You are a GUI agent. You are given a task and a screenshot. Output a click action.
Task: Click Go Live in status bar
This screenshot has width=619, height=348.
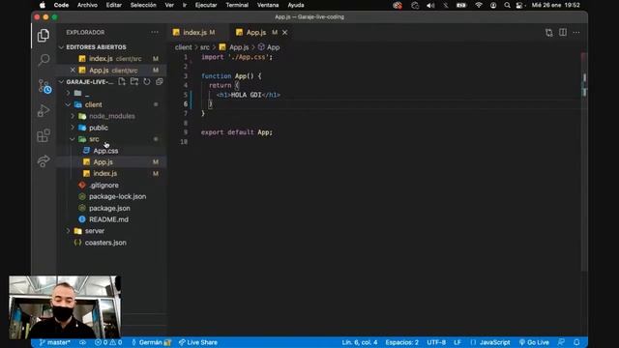534,342
